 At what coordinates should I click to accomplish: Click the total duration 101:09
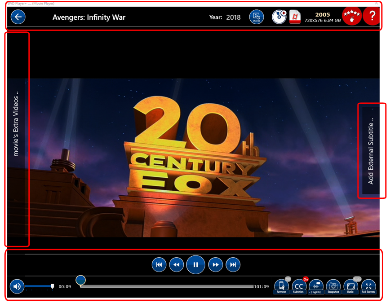point(261,286)
